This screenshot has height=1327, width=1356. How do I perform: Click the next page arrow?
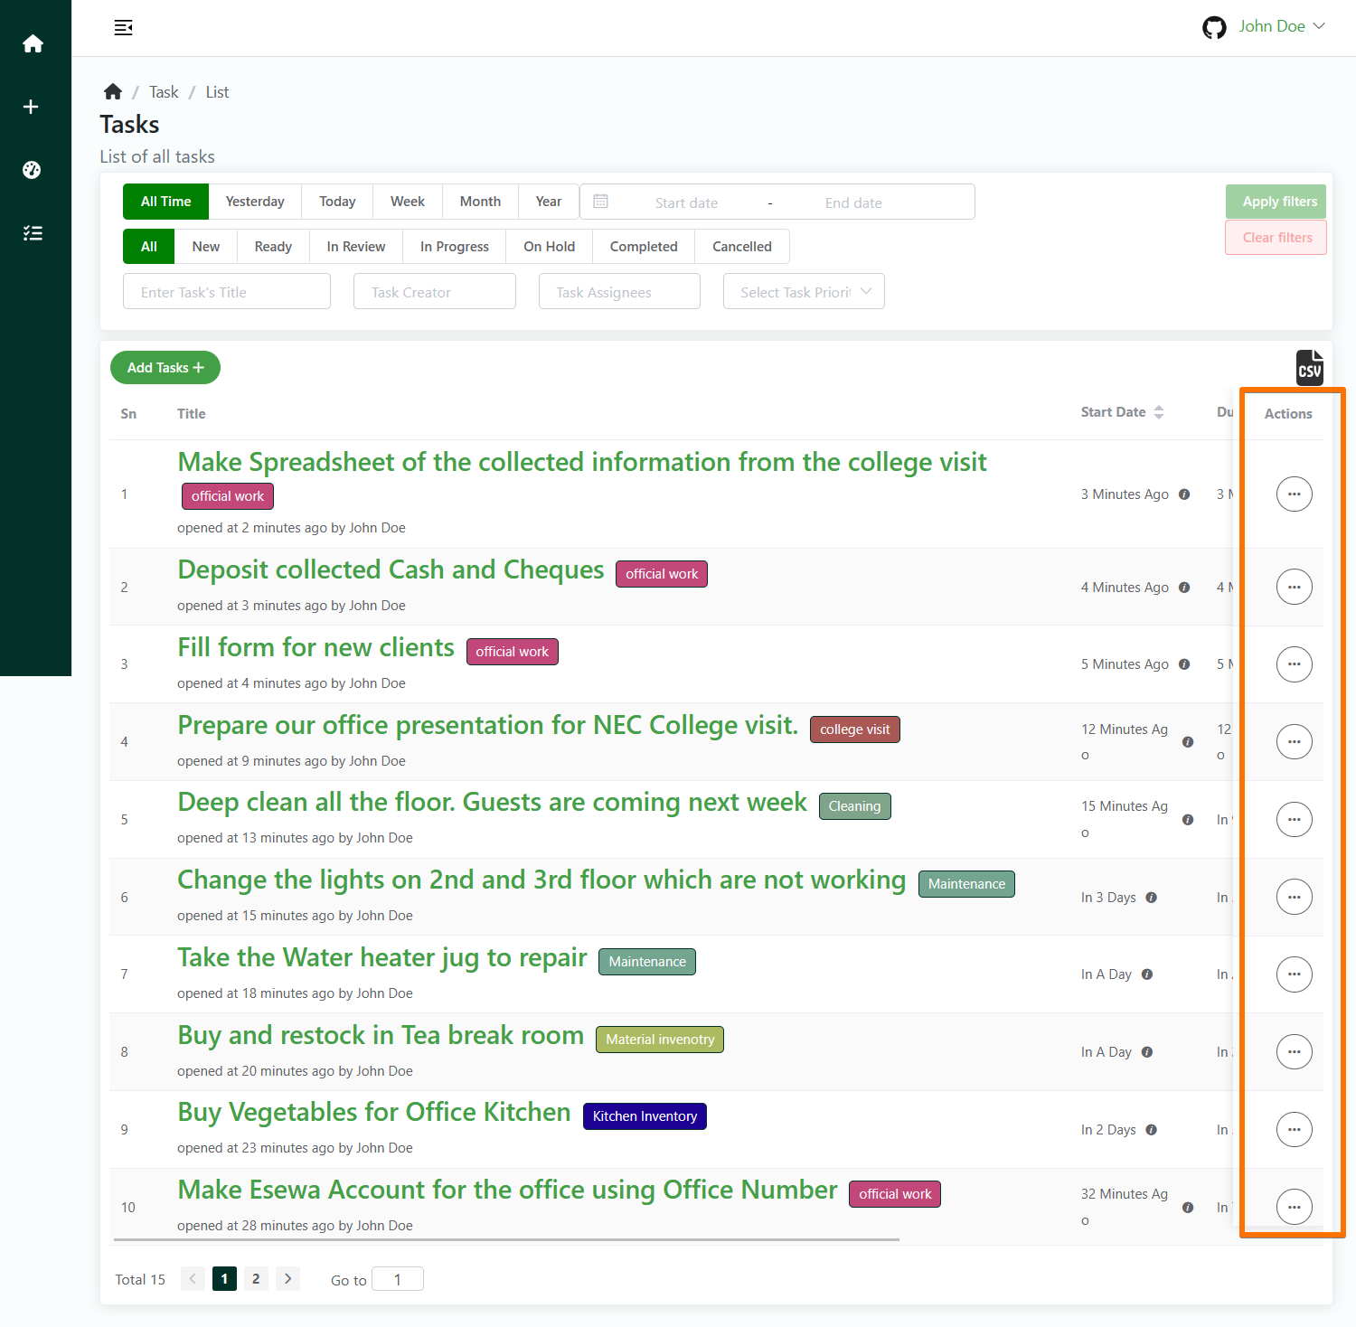pos(287,1279)
